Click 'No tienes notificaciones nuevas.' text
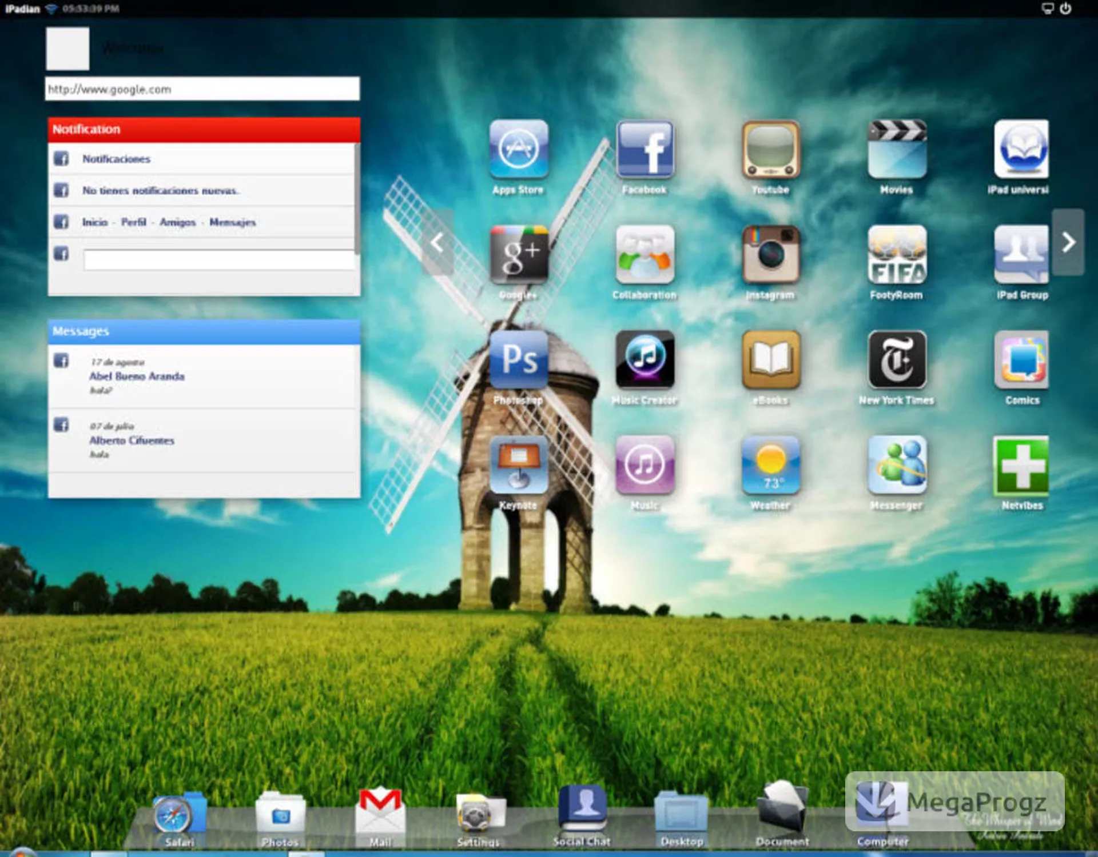 tap(161, 190)
